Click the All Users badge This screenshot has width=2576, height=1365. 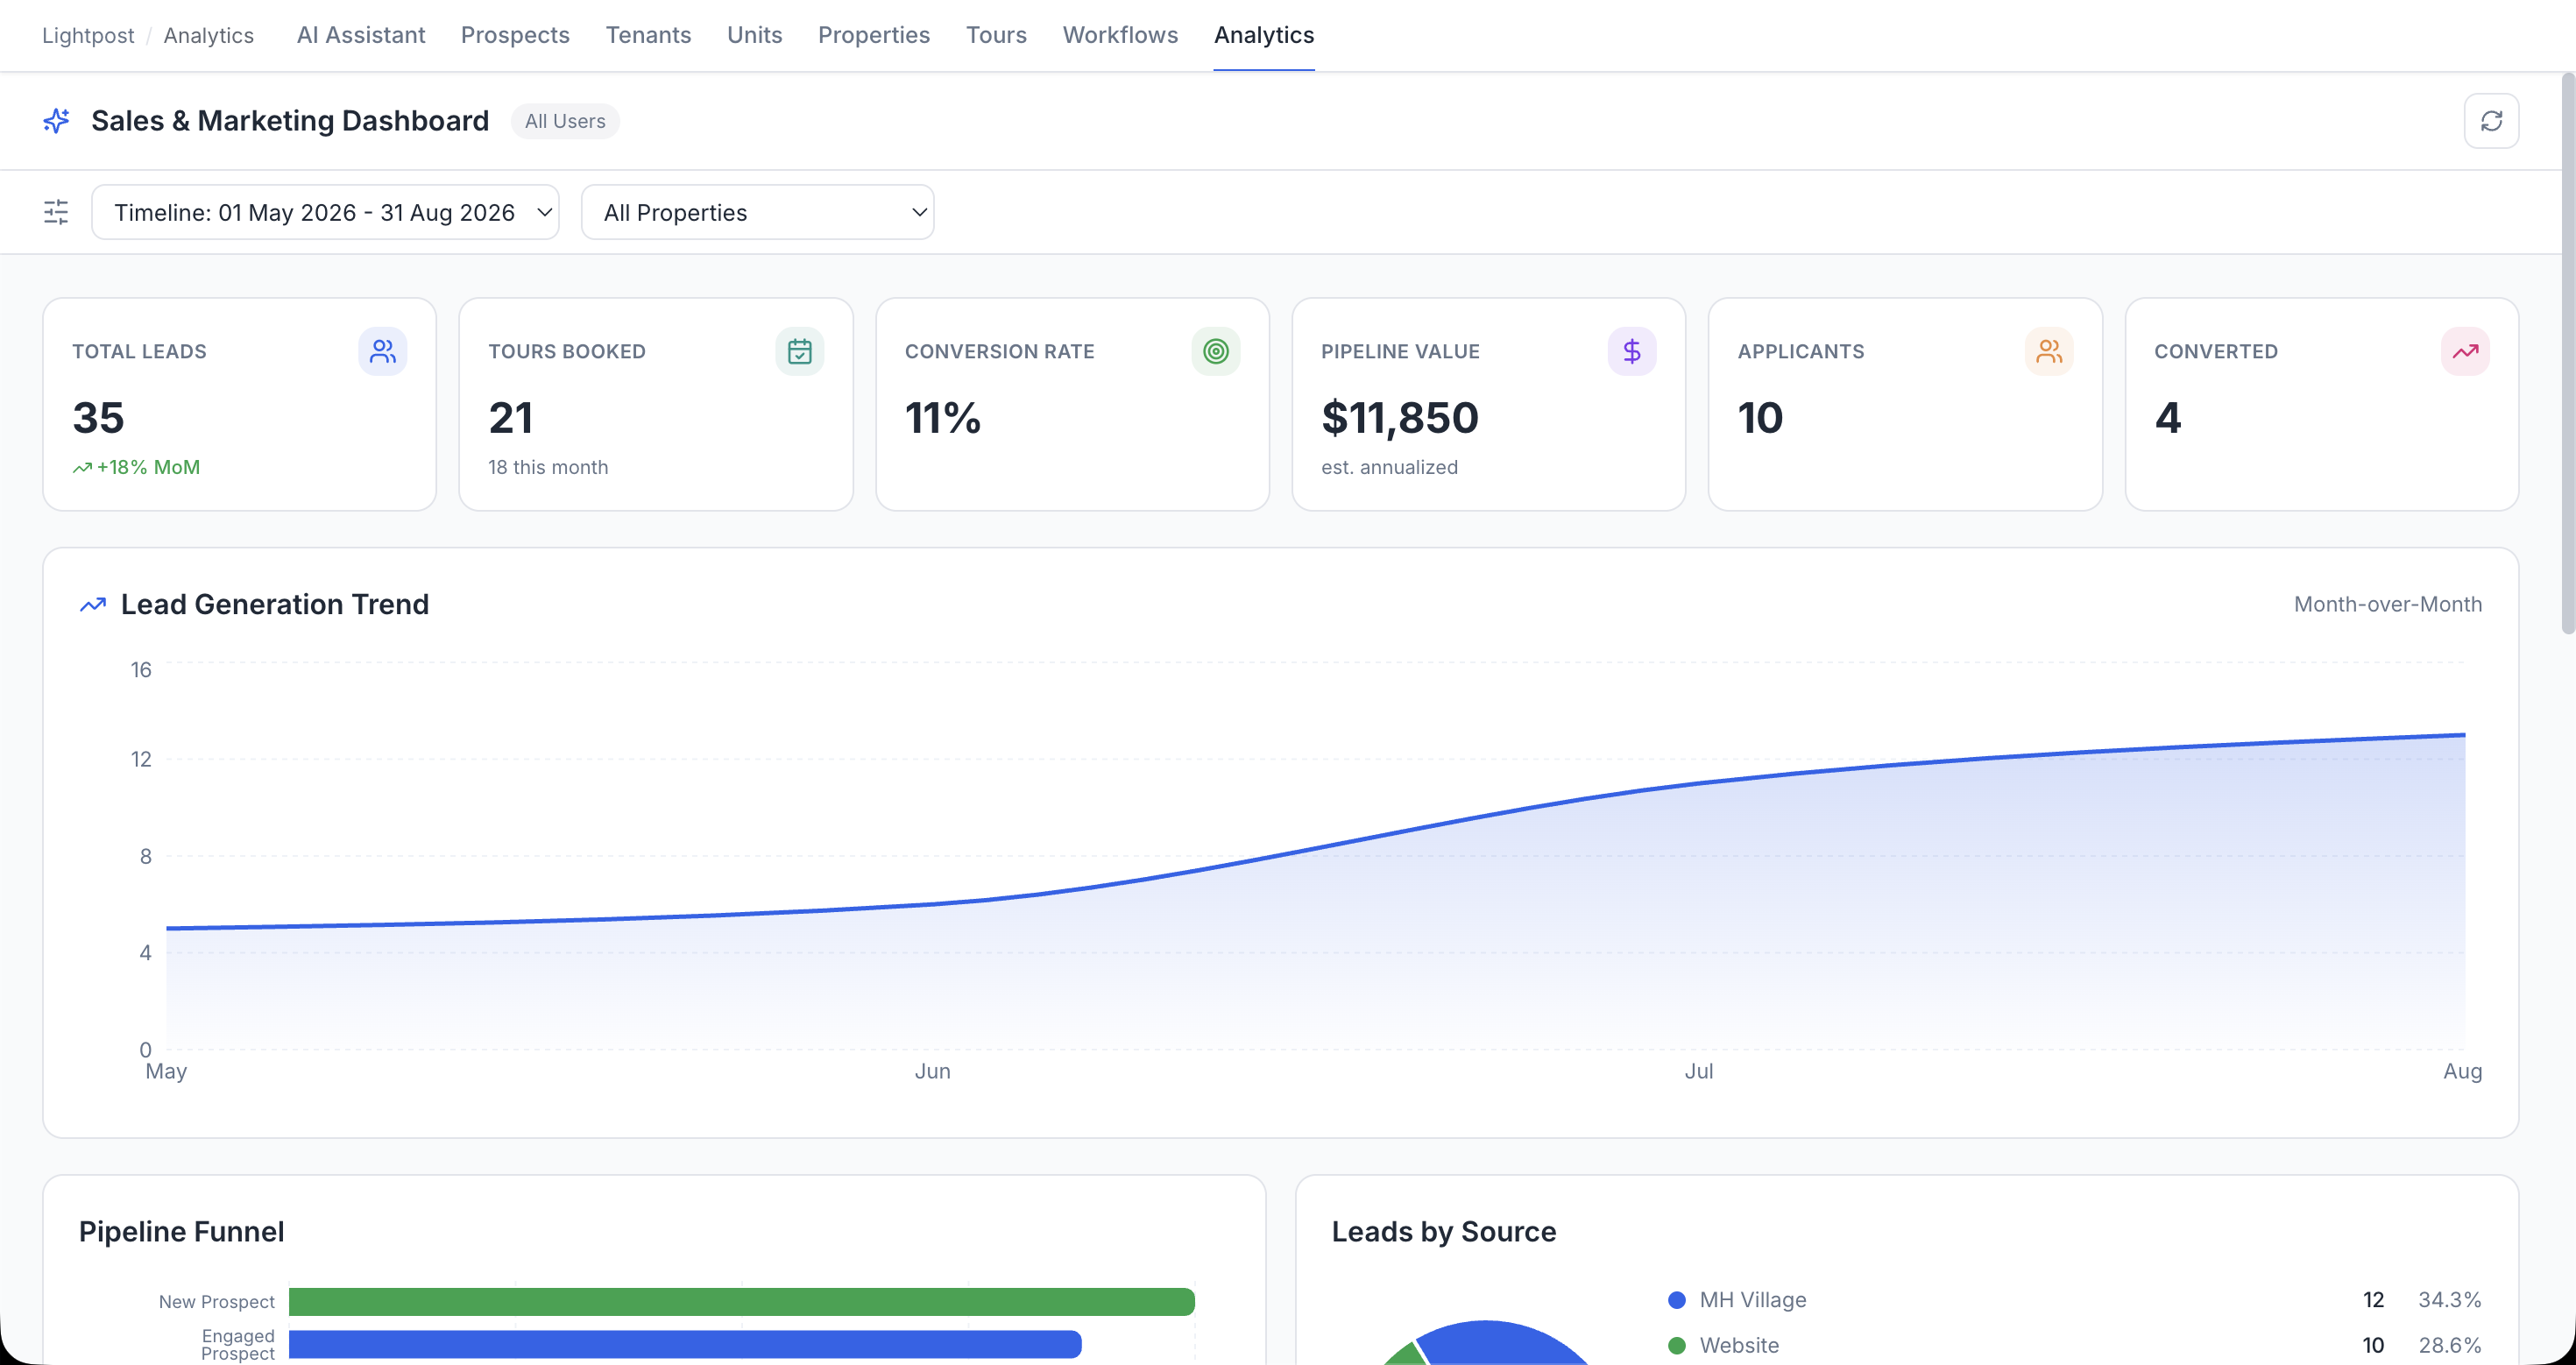pyautogui.click(x=565, y=121)
